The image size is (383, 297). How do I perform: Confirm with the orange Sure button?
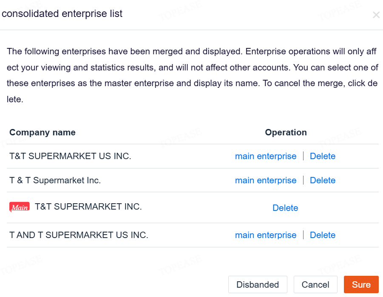tap(361, 285)
